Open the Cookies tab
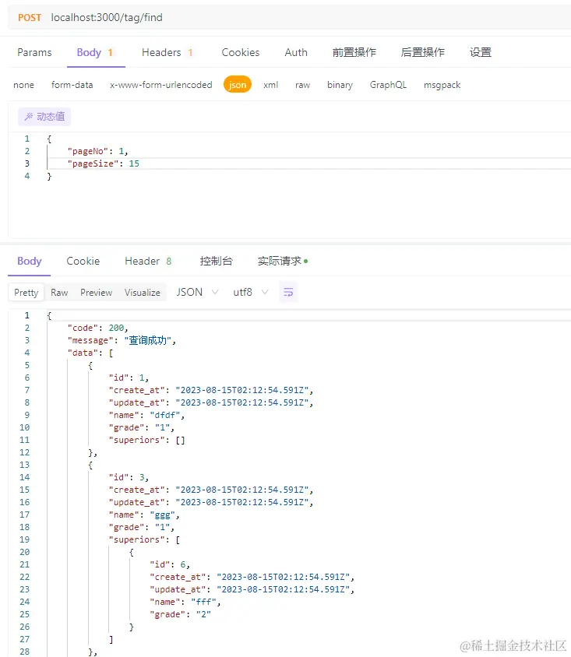 click(241, 52)
